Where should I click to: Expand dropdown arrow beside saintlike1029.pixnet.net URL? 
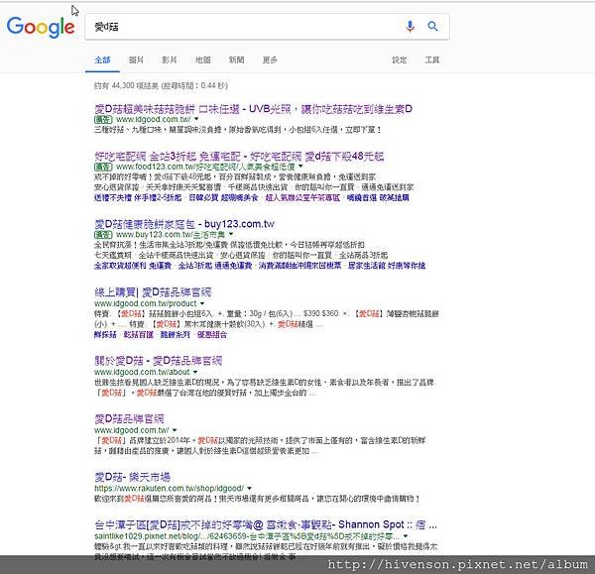pyautogui.click(x=406, y=536)
